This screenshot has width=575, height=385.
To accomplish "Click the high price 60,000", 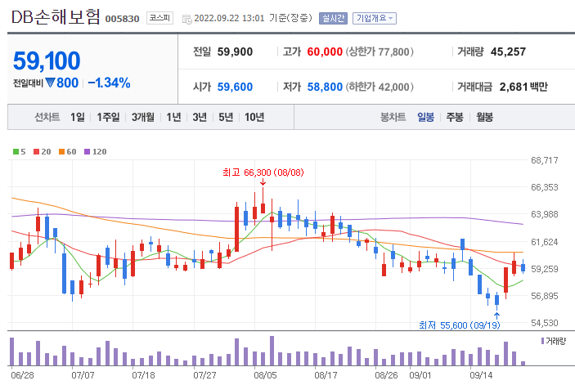I will (325, 51).
